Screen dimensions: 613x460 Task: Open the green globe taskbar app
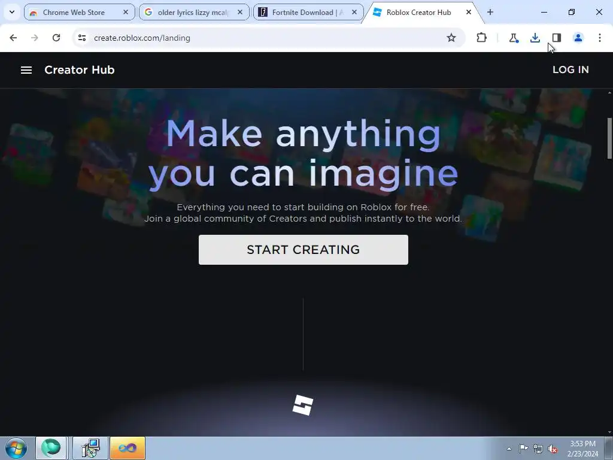pyautogui.click(x=51, y=448)
